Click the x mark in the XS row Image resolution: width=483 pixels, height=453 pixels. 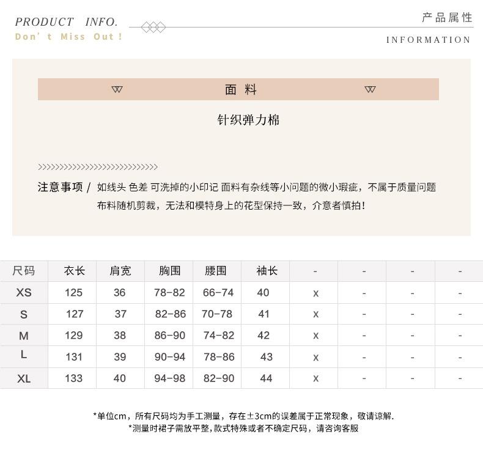pyautogui.click(x=315, y=293)
